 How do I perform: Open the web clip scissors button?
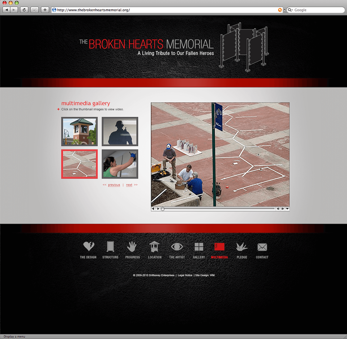click(x=35, y=10)
